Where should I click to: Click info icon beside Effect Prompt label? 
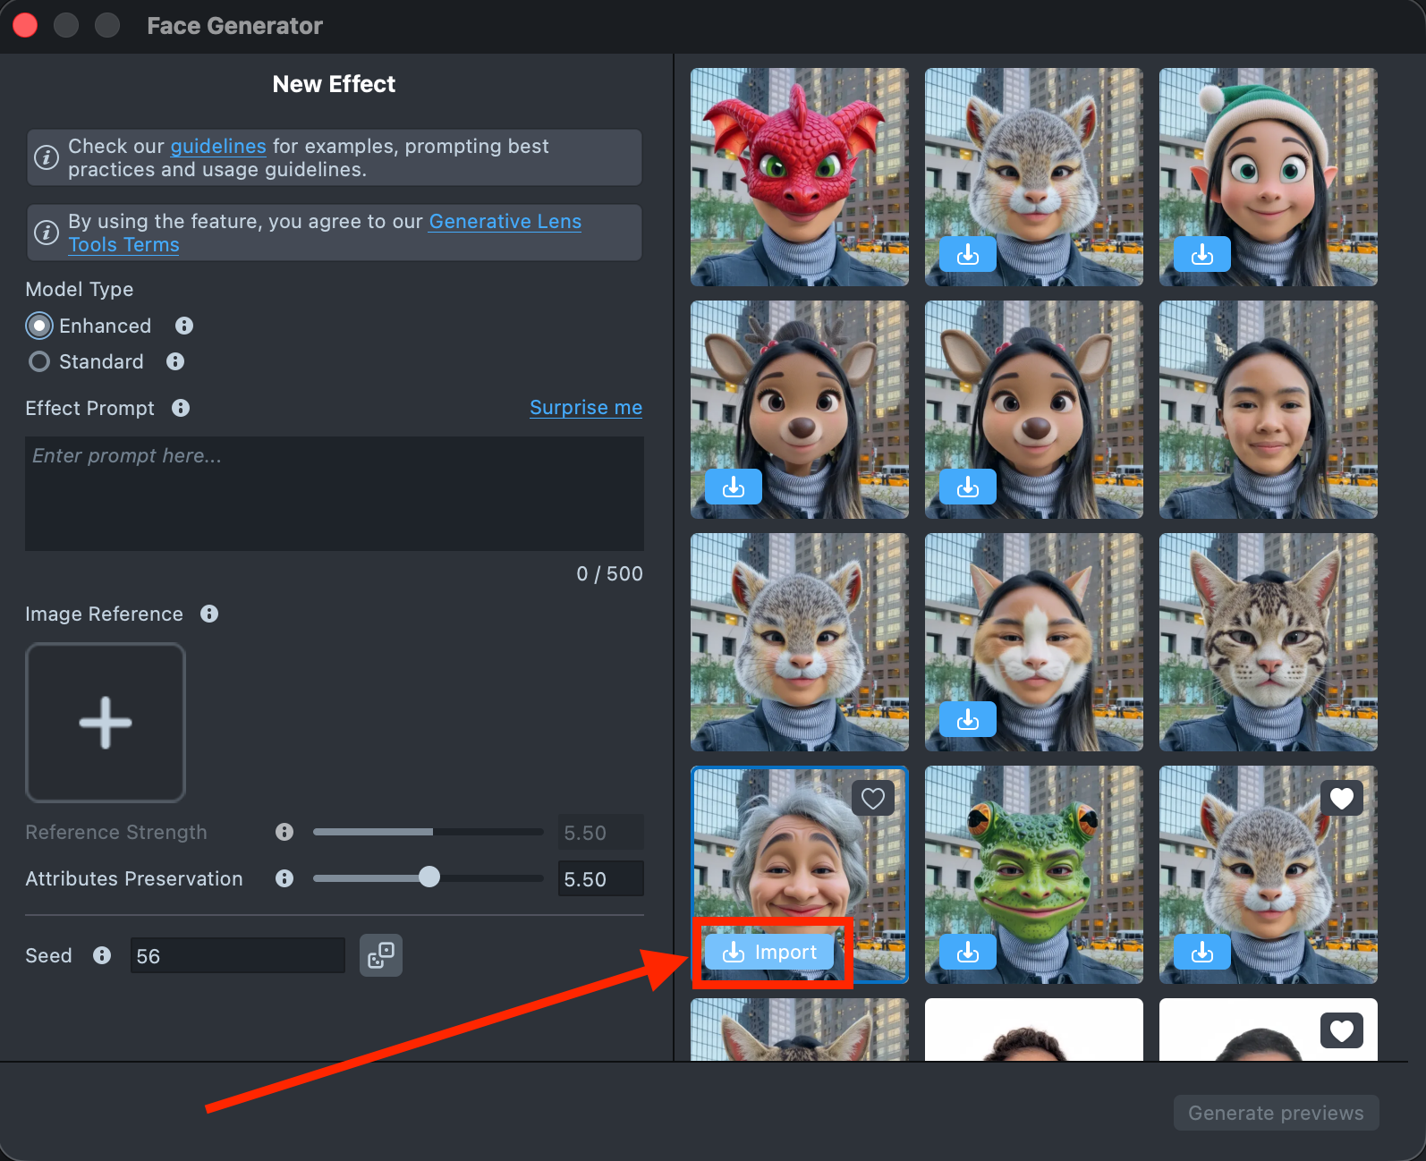181,408
